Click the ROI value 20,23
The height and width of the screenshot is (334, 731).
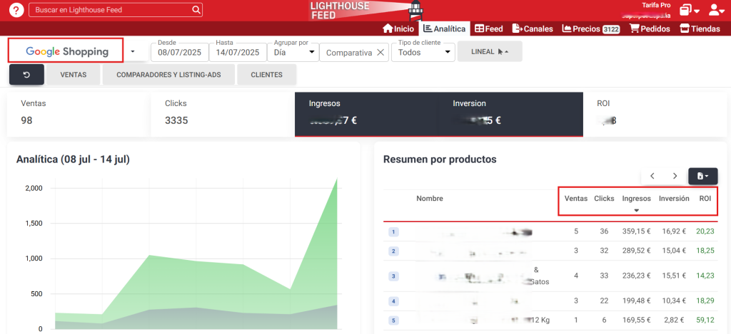pyautogui.click(x=705, y=231)
